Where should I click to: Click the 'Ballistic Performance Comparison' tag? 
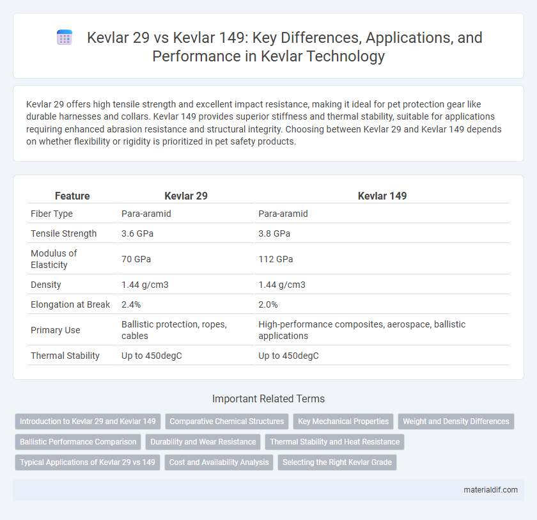78,442
